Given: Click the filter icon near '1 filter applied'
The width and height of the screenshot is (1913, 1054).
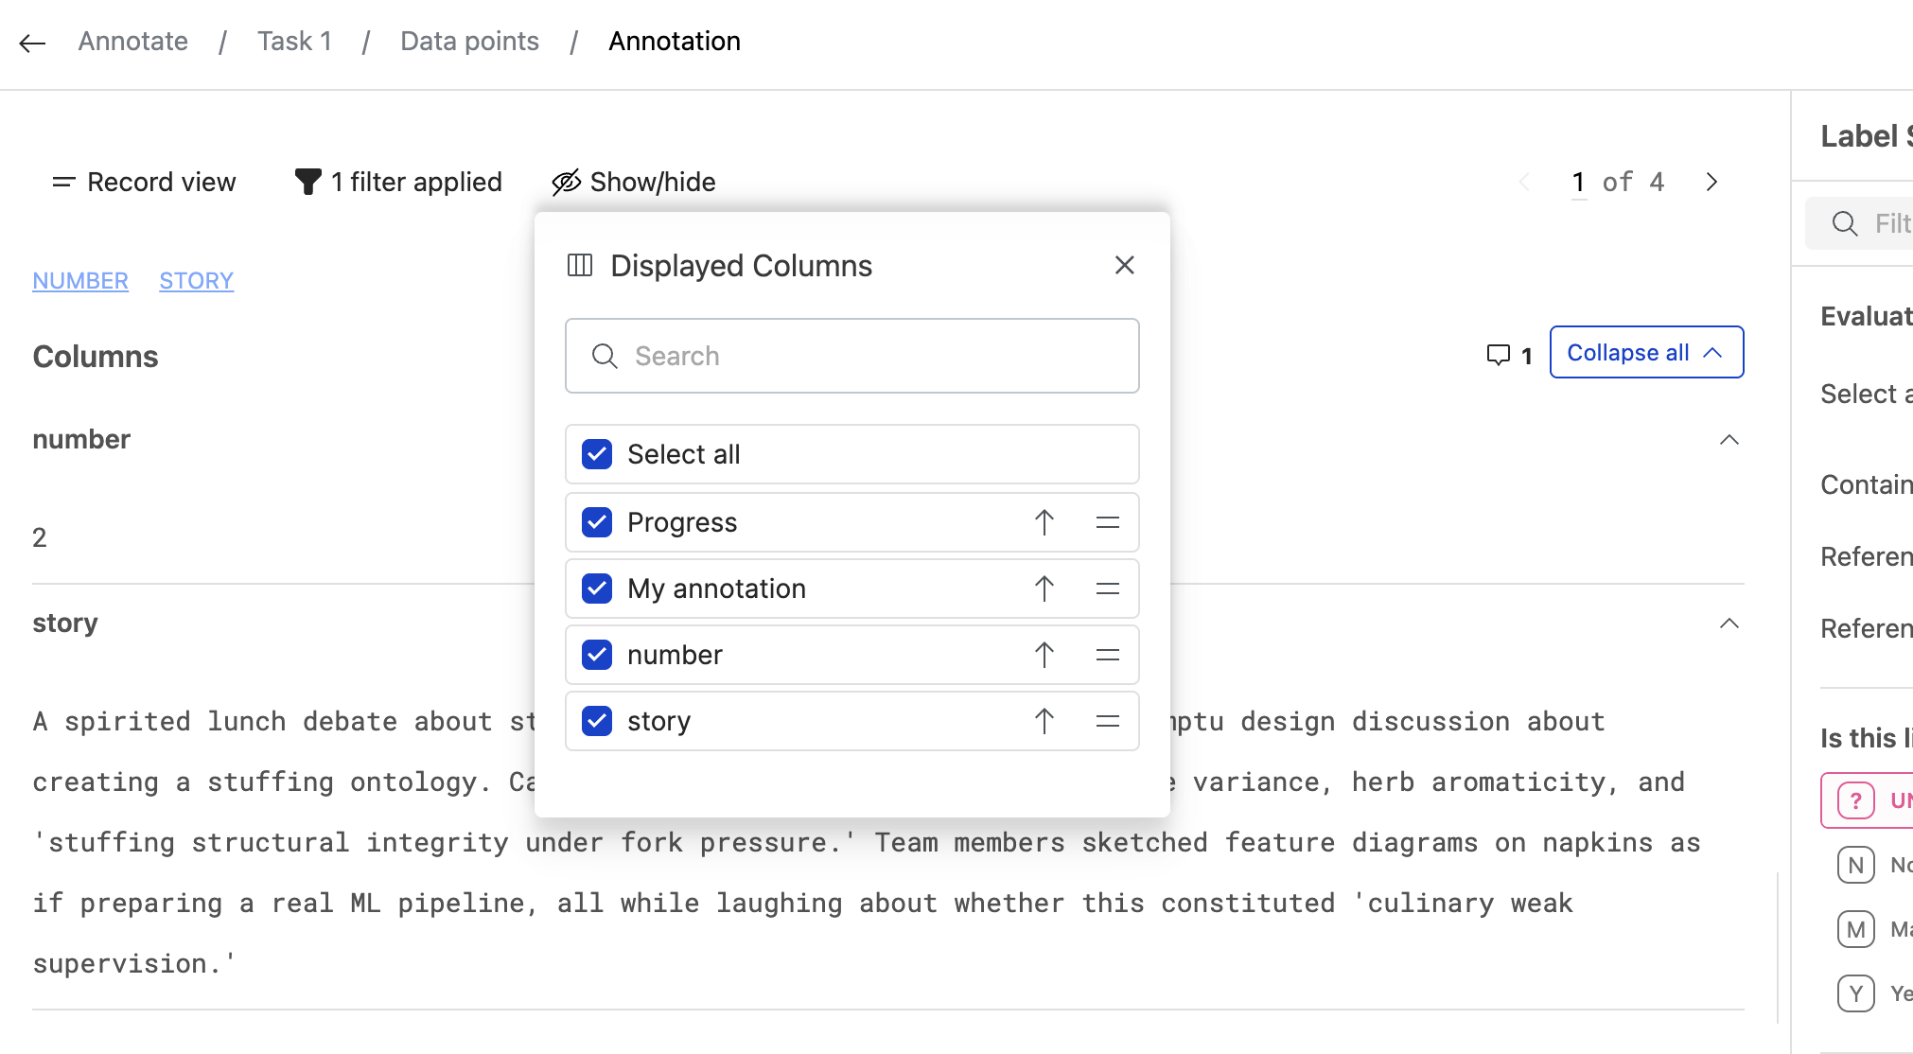Looking at the screenshot, I should pos(307,182).
